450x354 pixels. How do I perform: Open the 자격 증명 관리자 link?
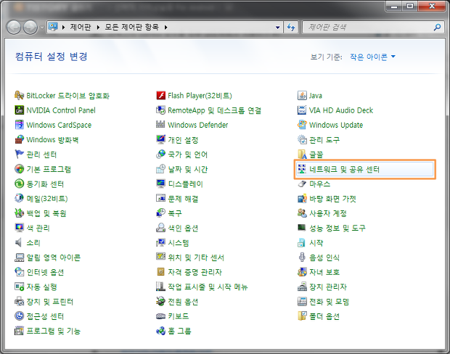tap(195, 272)
